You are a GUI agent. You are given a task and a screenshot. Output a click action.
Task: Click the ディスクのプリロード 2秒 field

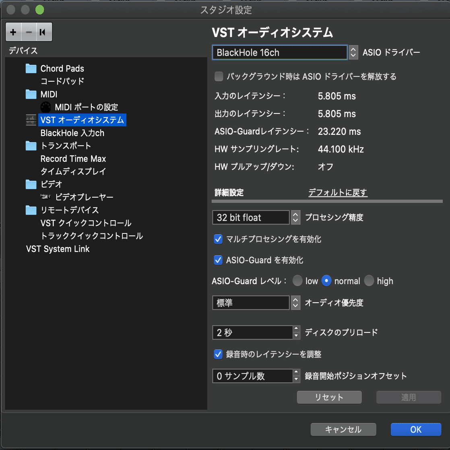[x=250, y=332]
